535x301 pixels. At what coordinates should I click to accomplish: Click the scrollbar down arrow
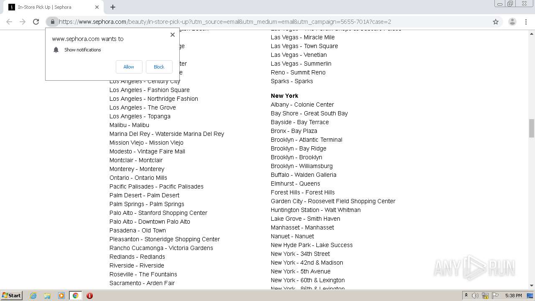pos(531,286)
